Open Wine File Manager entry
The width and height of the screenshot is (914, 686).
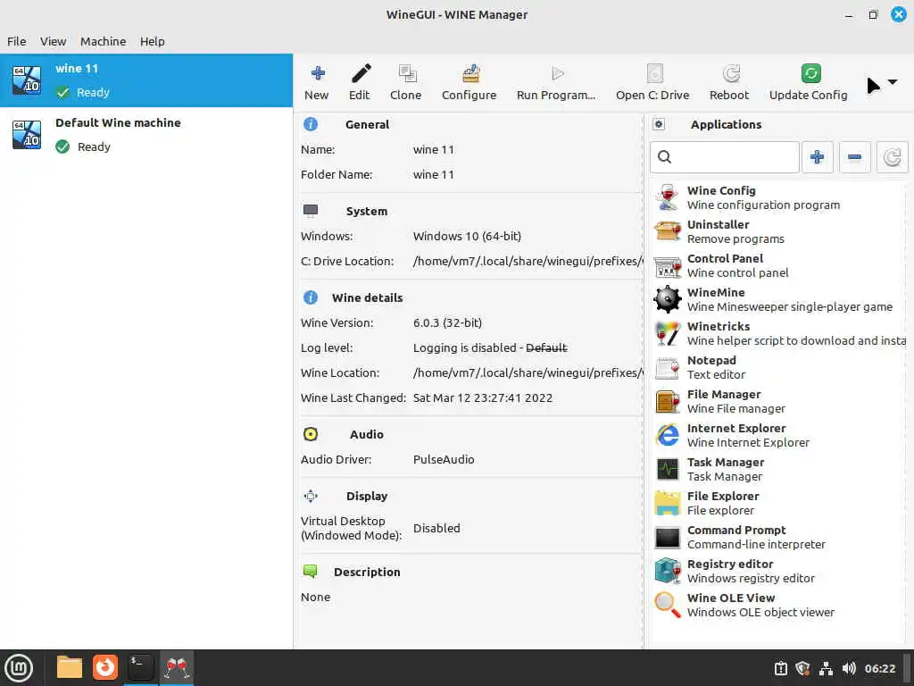point(778,401)
